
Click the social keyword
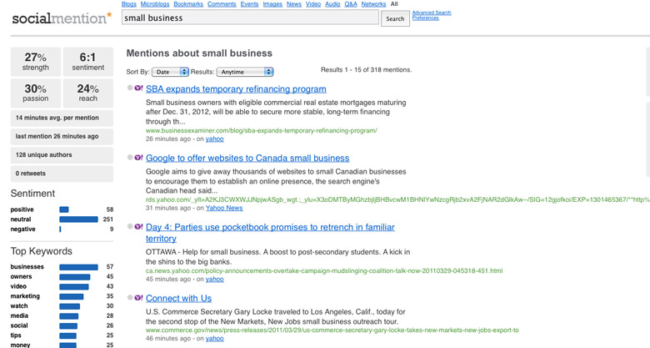click(x=19, y=325)
